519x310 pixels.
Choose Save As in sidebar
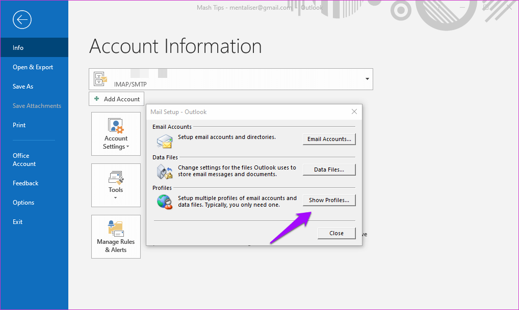tap(23, 87)
